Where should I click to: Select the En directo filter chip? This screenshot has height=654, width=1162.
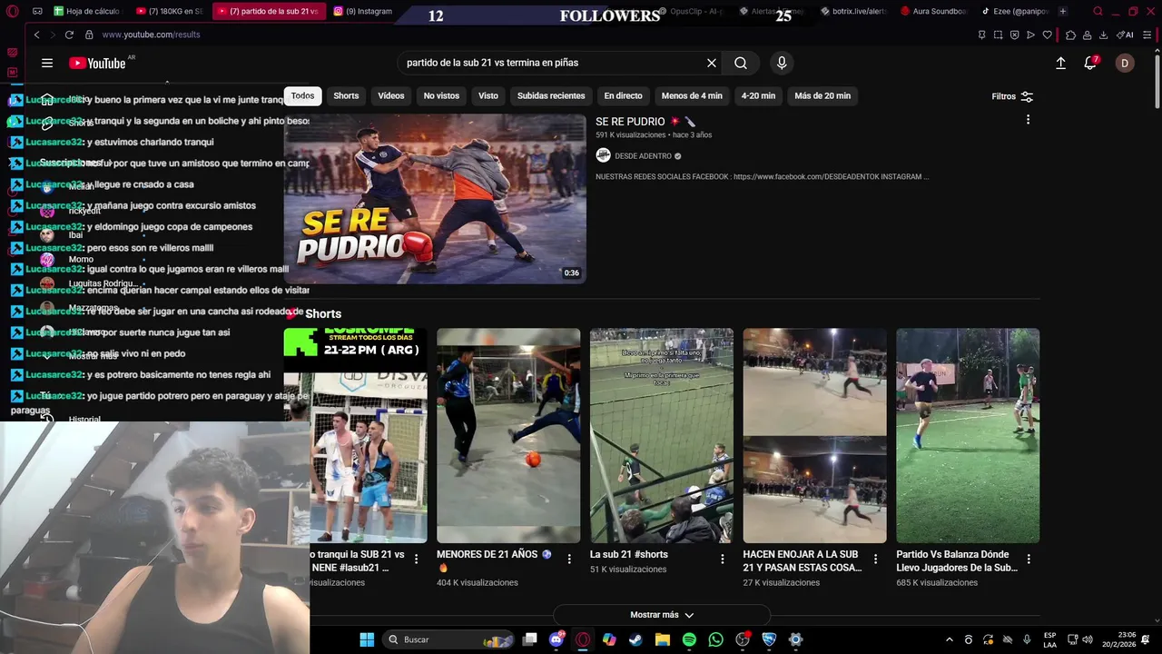coord(623,95)
